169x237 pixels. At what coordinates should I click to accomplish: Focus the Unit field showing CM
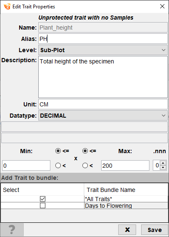click(103, 104)
